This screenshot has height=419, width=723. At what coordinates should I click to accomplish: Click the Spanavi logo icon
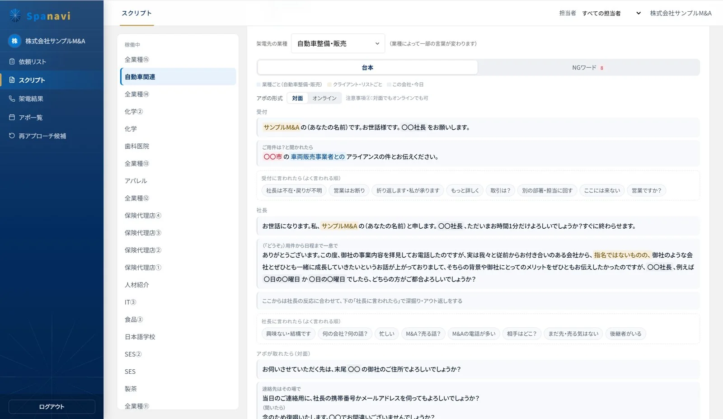15,16
